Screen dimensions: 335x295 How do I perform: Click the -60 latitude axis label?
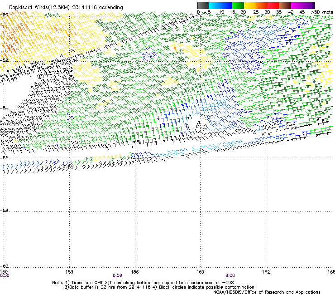4,266
